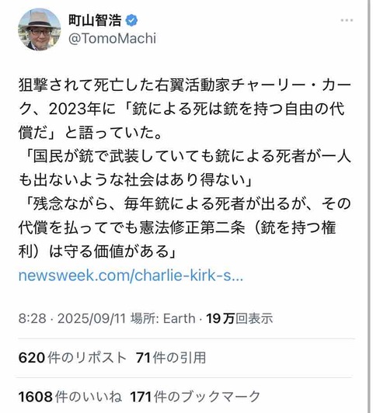Click the blue verified badge icon
The image size is (373, 413).
(x=131, y=20)
